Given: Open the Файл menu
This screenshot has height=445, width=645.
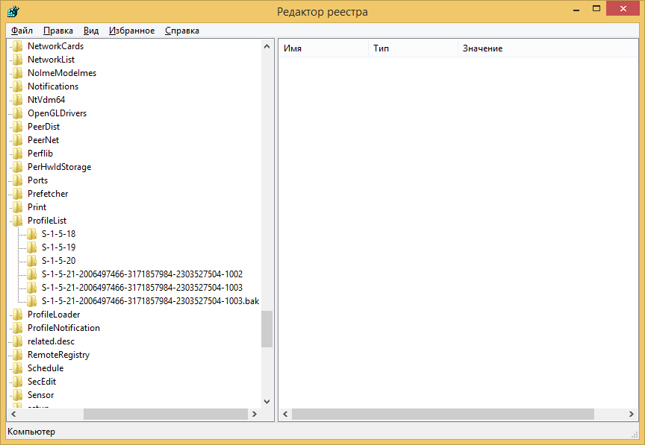Looking at the screenshot, I should [x=22, y=31].
